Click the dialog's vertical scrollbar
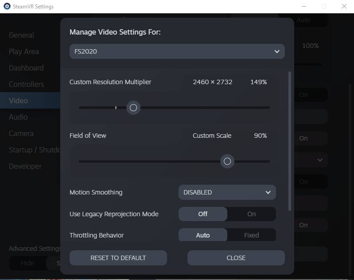 coord(290,141)
